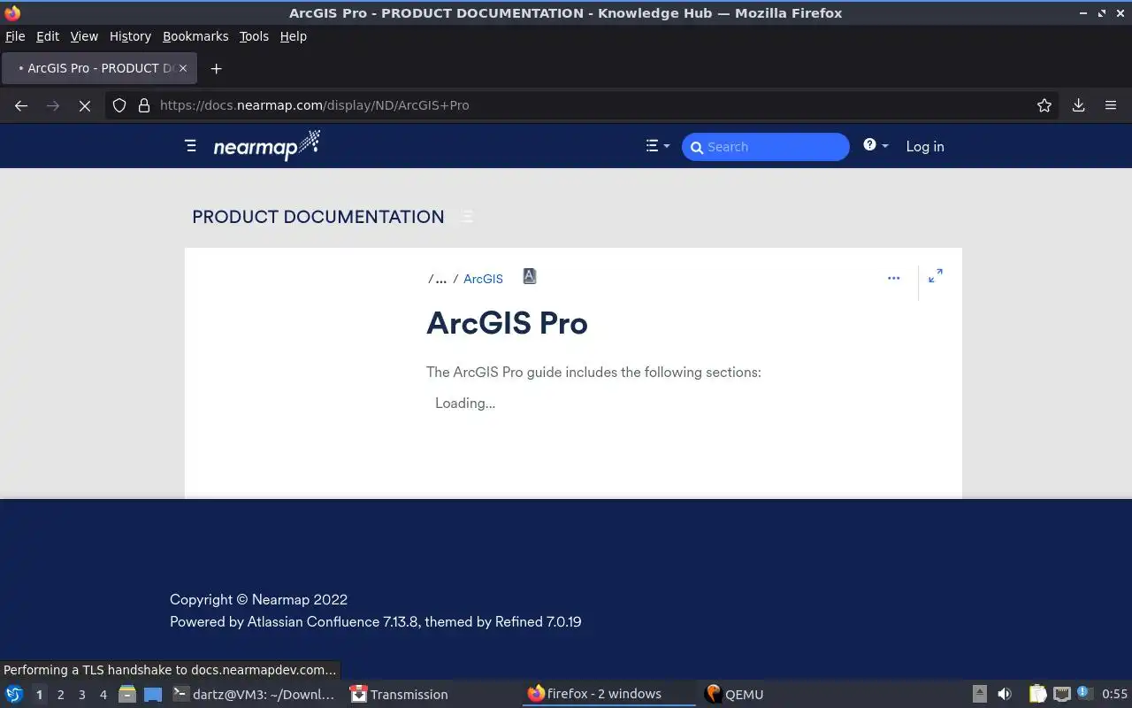Open the site sidebar hamburger menu
Image resolution: width=1132 pixels, height=708 pixels.
click(x=190, y=146)
